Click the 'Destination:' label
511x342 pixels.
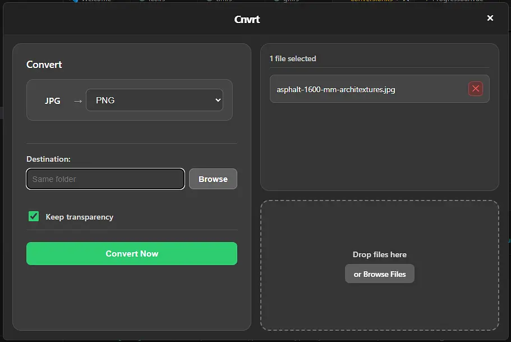tap(48, 159)
